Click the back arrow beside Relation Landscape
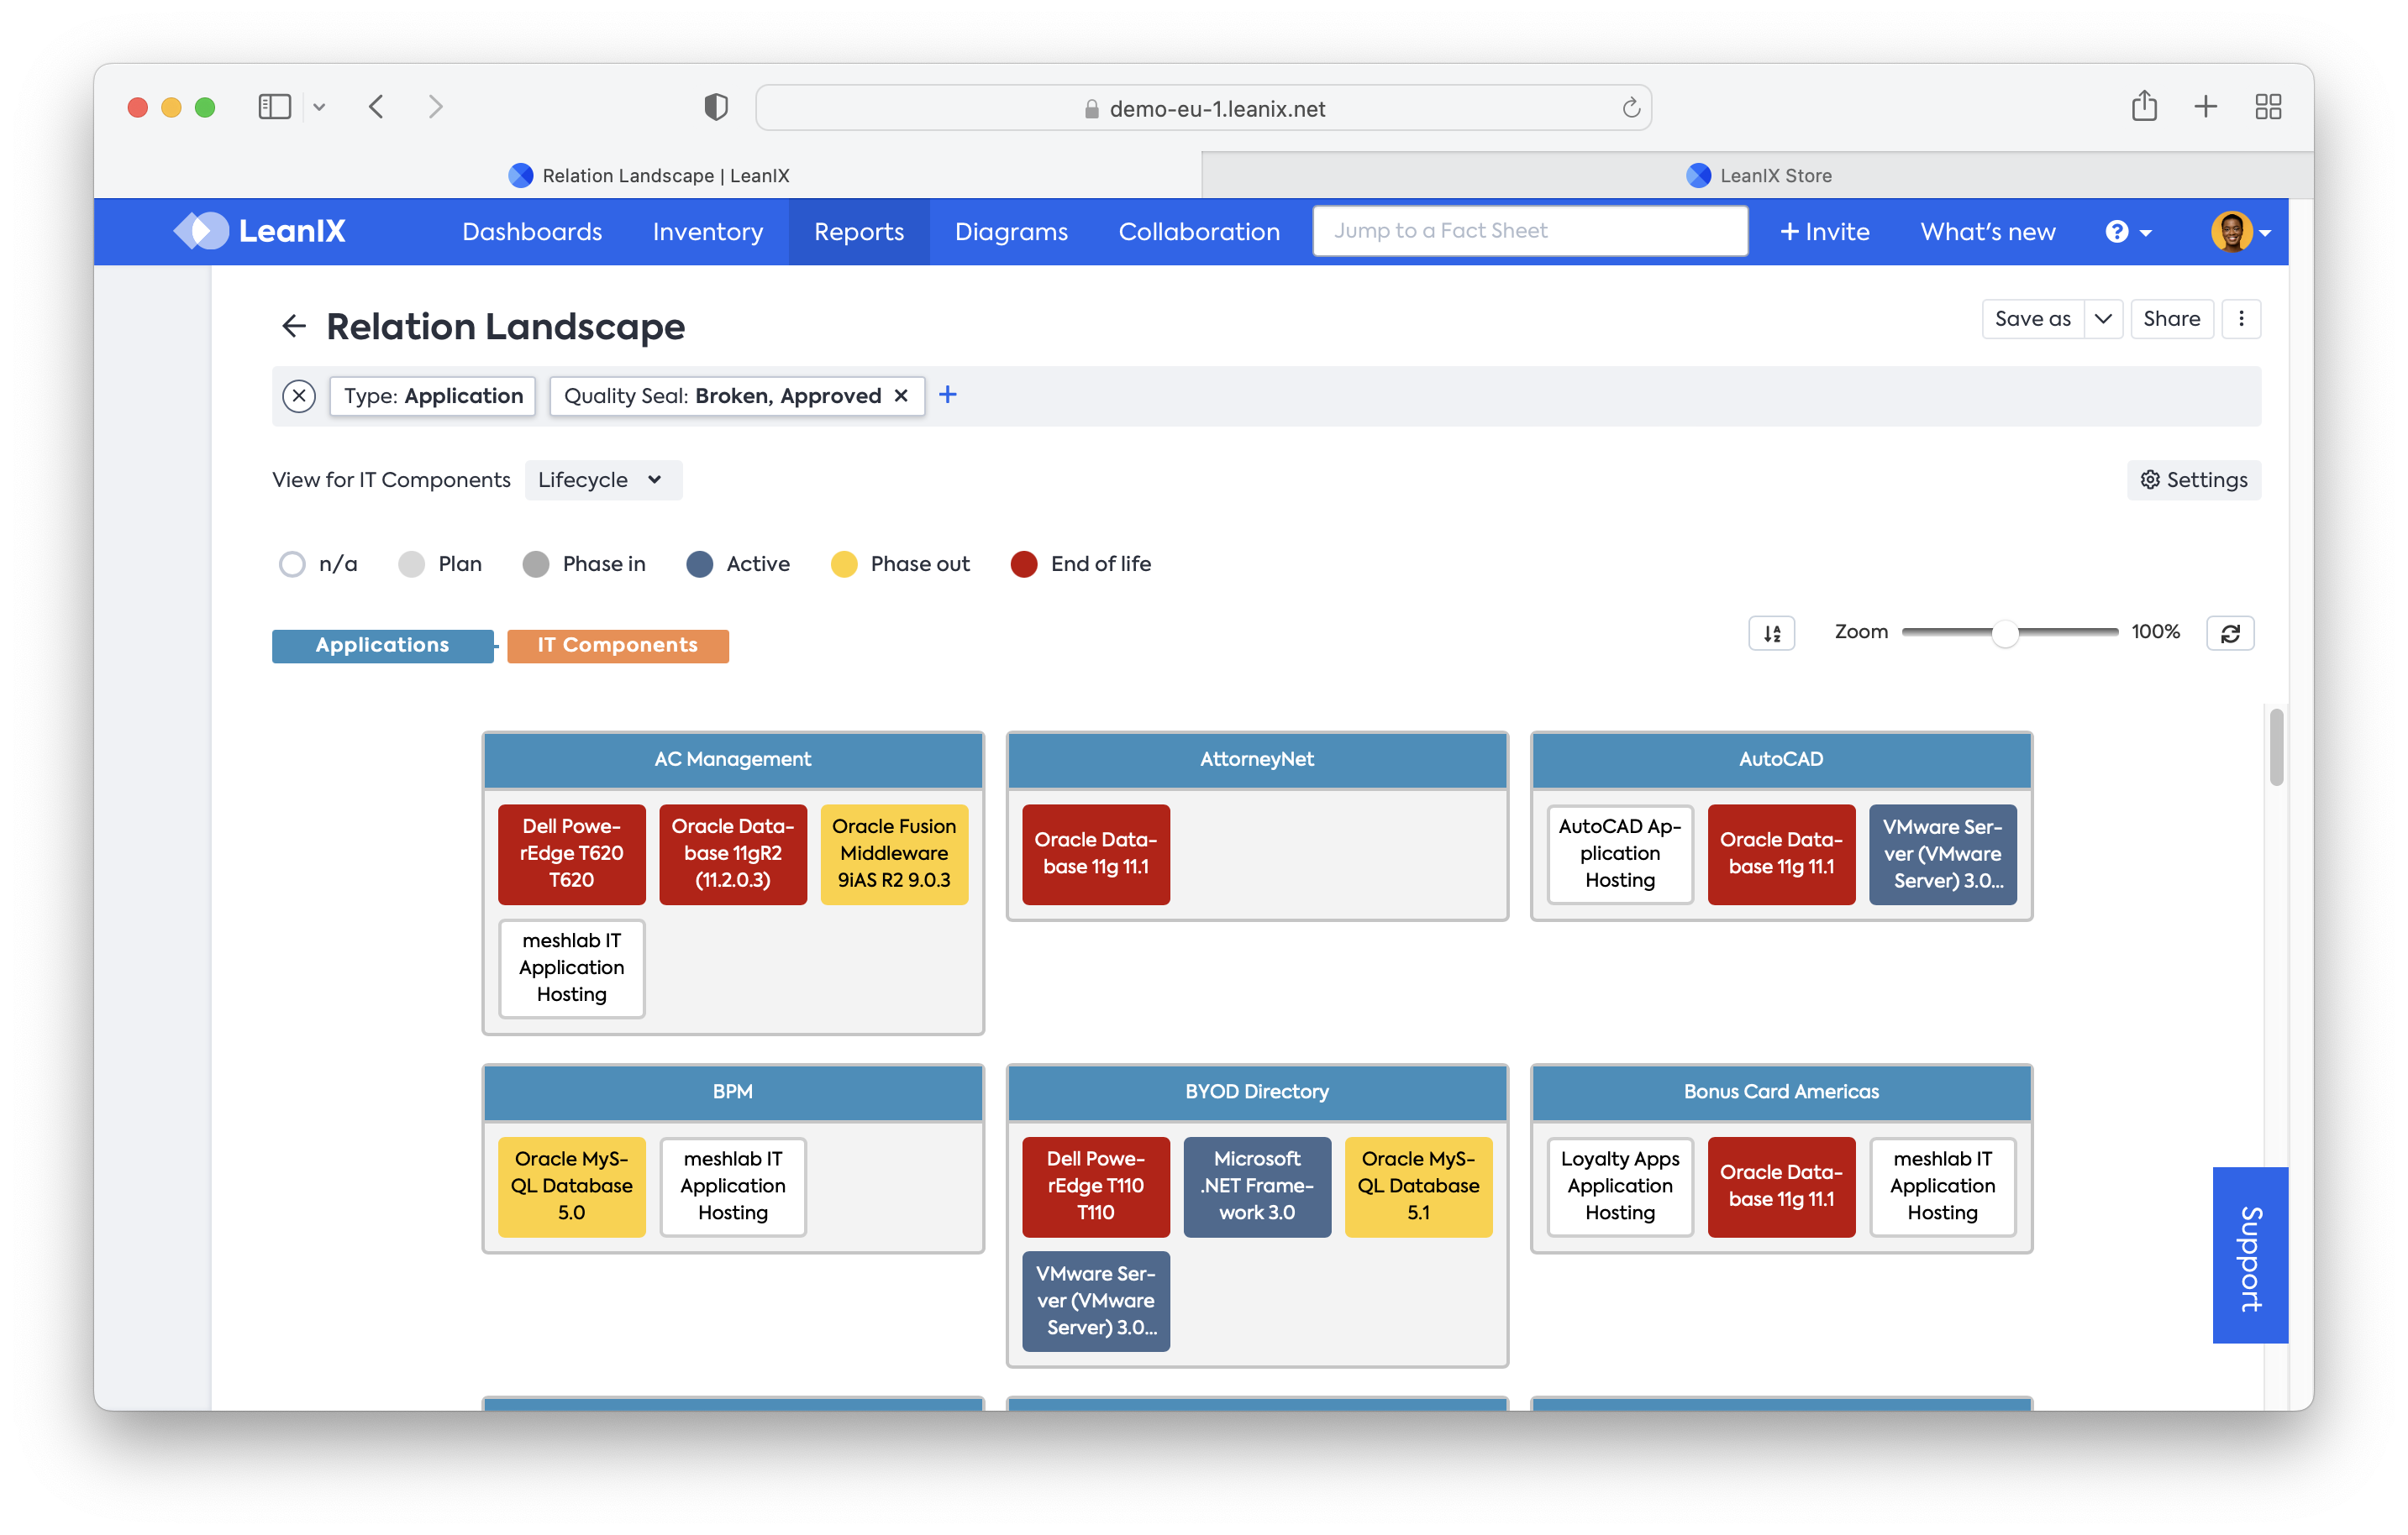Image resolution: width=2408 pixels, height=1535 pixels. coord(293,326)
